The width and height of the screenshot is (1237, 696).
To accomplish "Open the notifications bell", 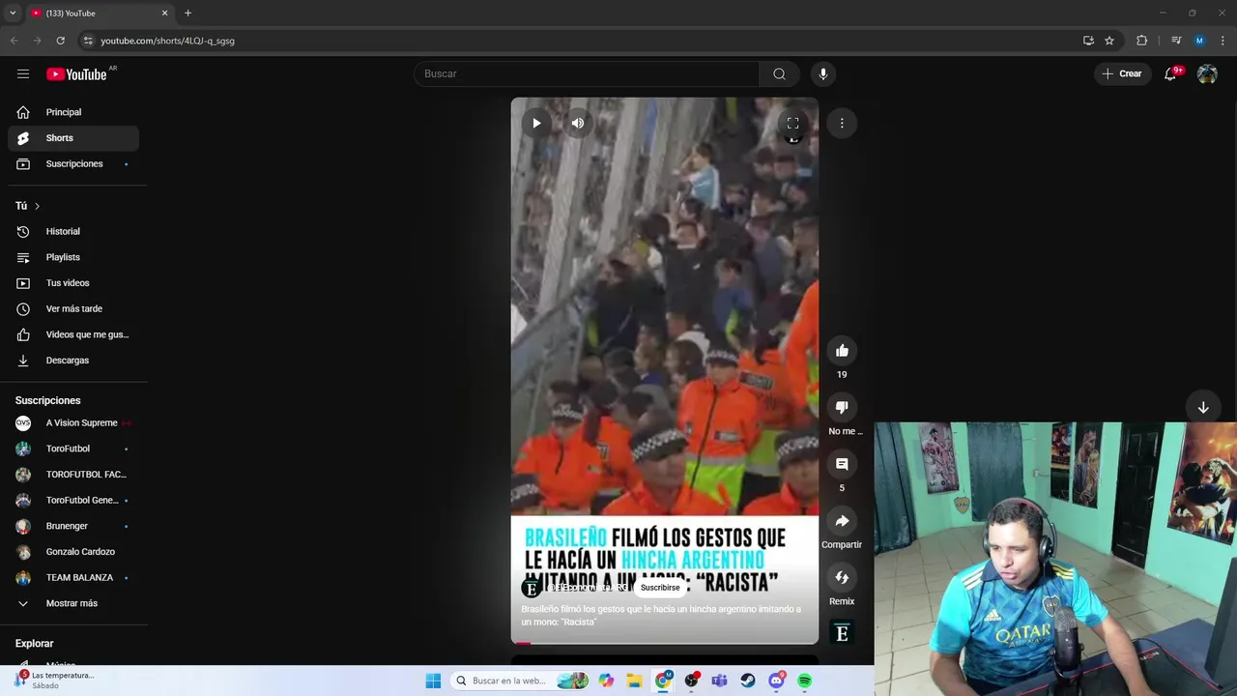I will [1170, 73].
